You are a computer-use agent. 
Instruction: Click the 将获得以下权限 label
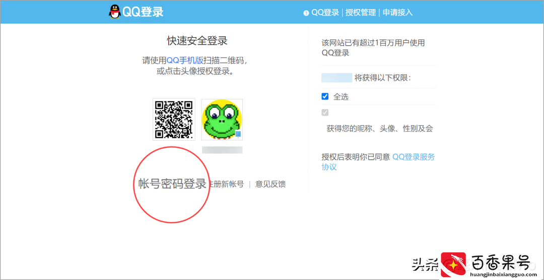tap(383, 78)
